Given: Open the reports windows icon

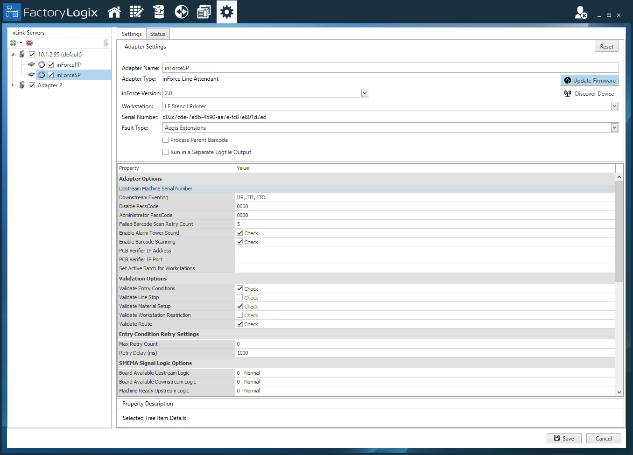Looking at the screenshot, I should [x=204, y=12].
